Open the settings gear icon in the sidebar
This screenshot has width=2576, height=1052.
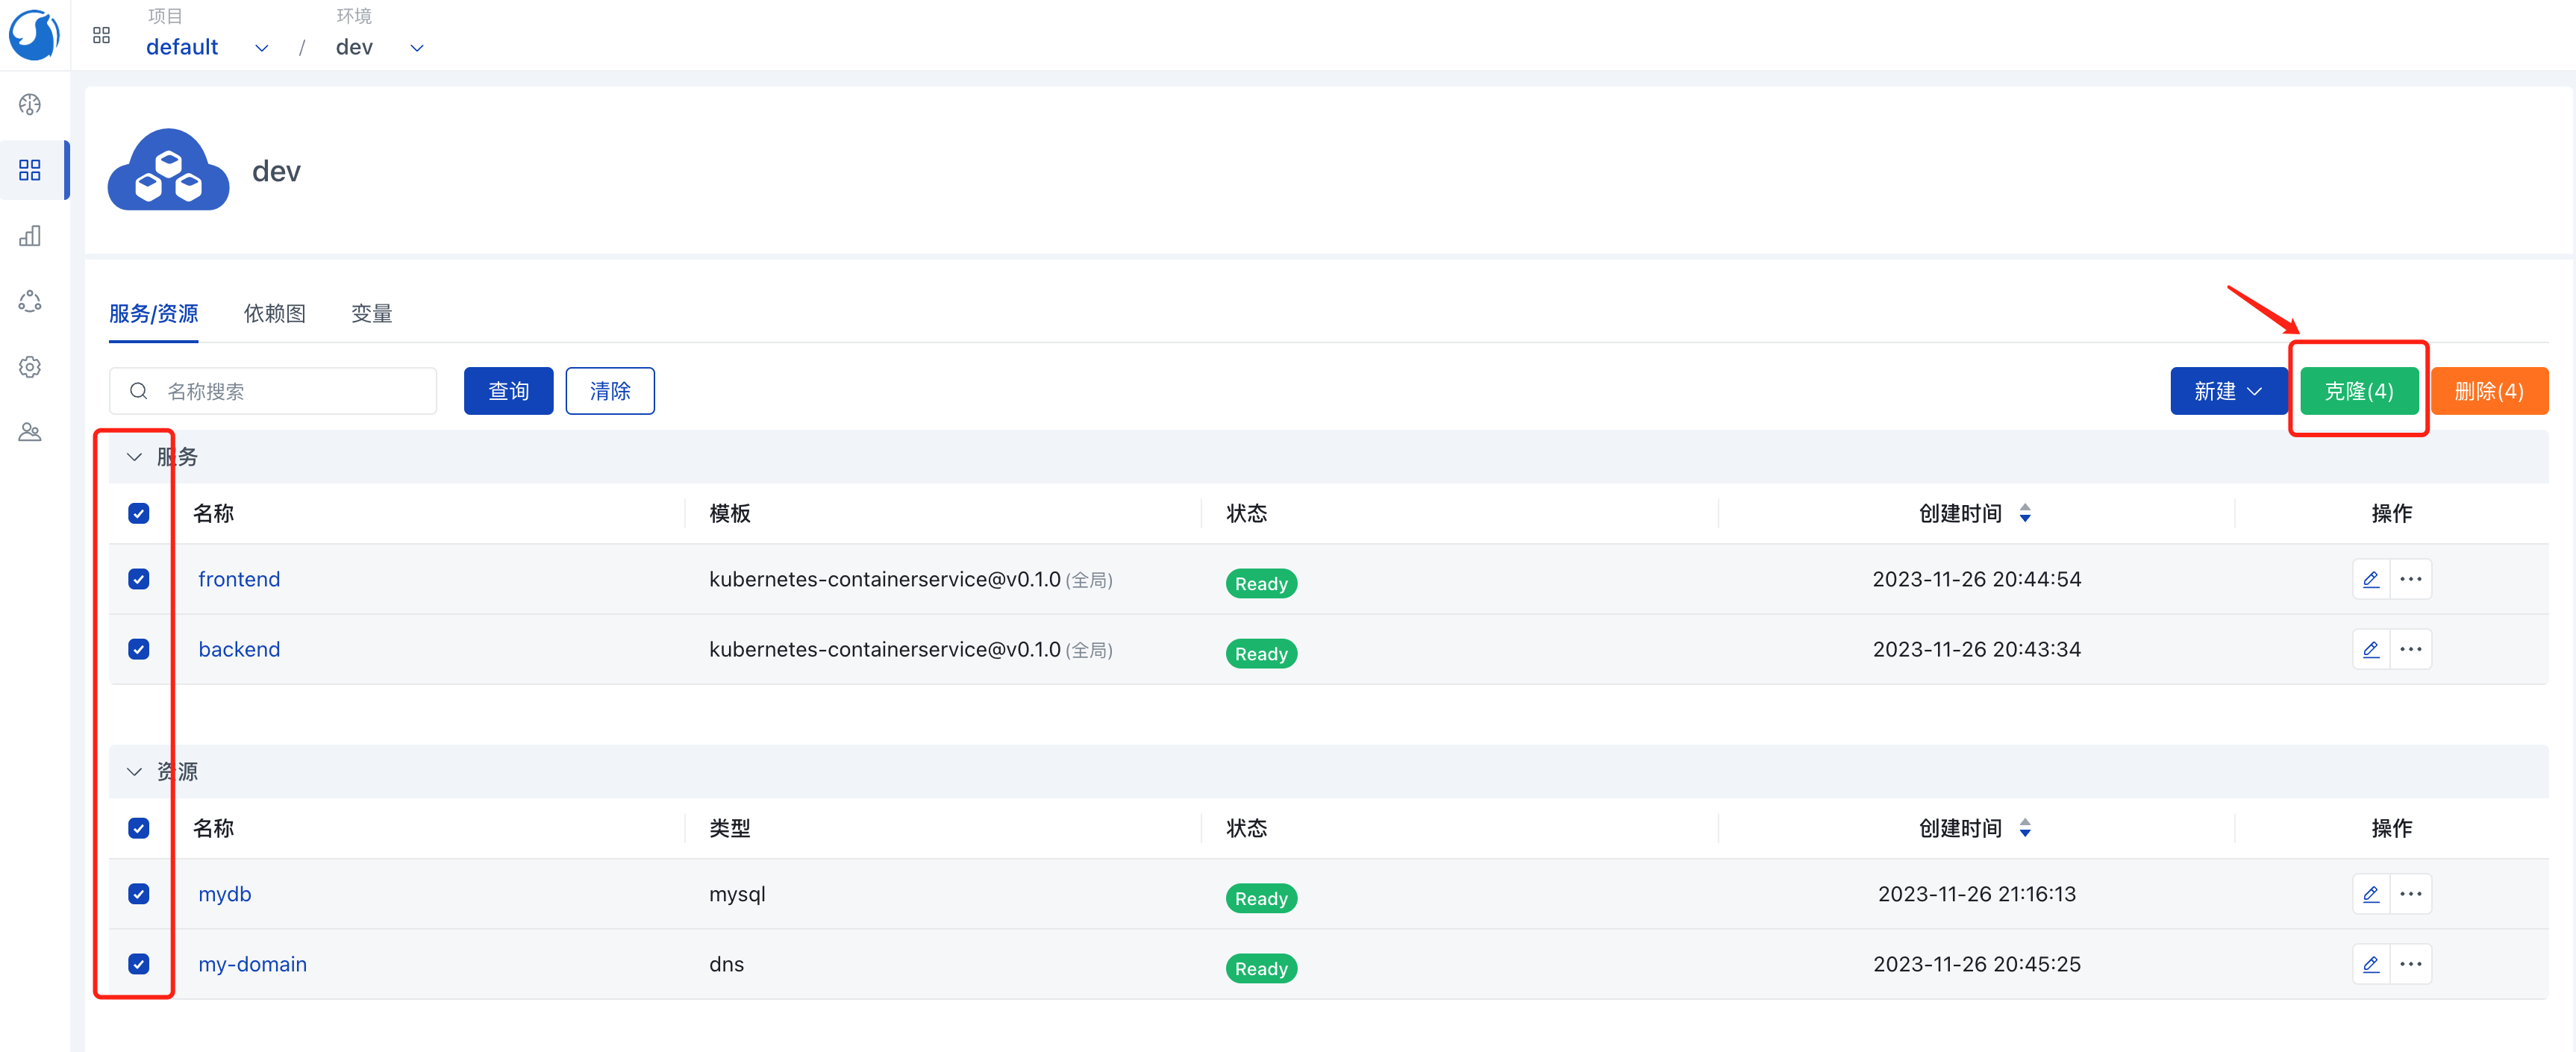click(x=30, y=367)
